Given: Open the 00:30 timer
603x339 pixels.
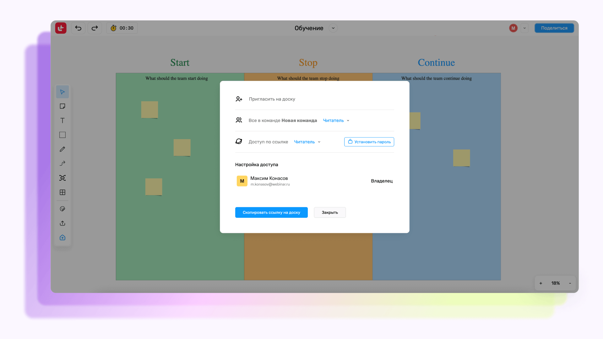Looking at the screenshot, I should (x=122, y=28).
